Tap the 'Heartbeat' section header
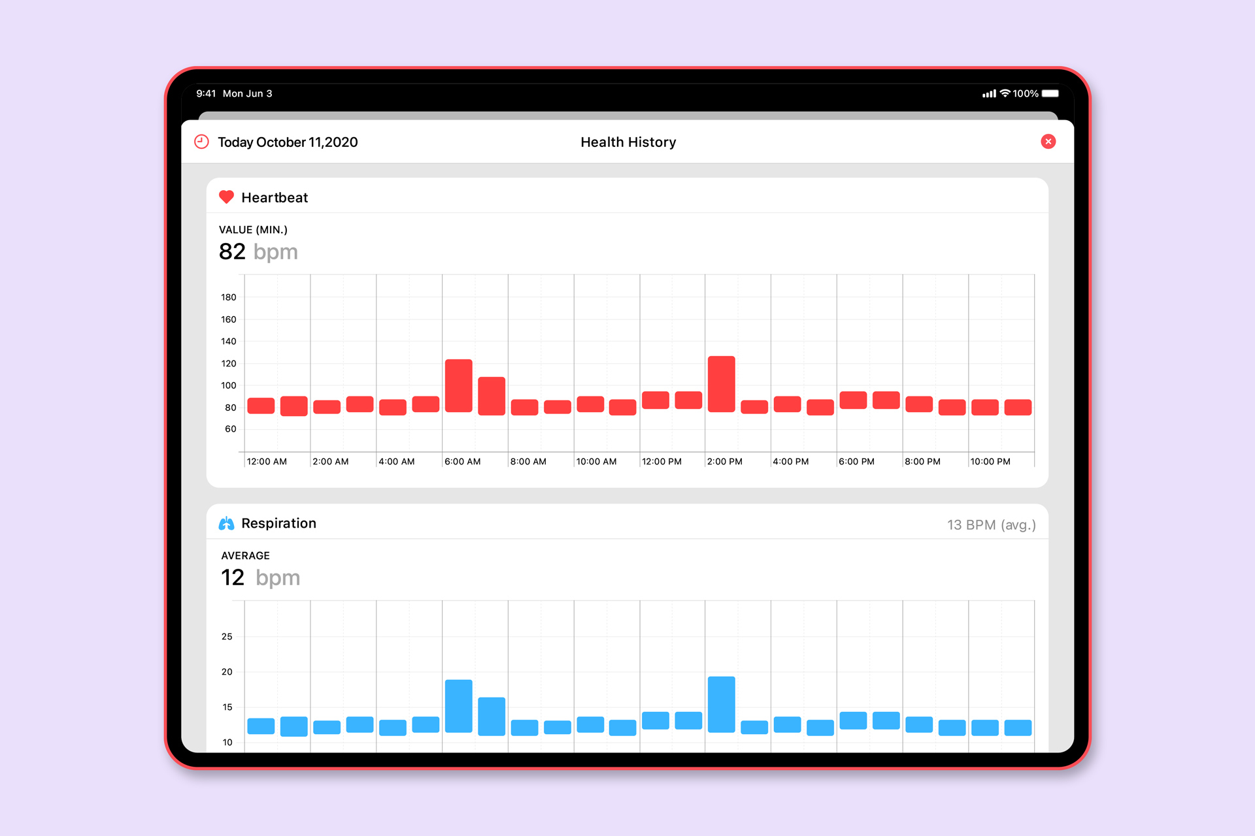 (x=275, y=198)
